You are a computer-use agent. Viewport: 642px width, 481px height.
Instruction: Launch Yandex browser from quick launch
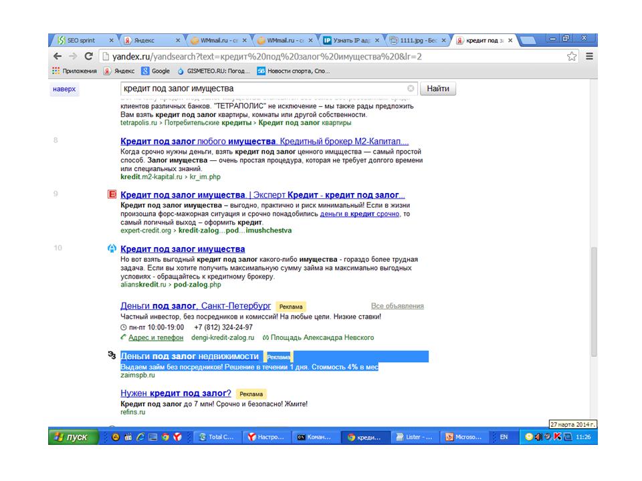click(x=177, y=437)
